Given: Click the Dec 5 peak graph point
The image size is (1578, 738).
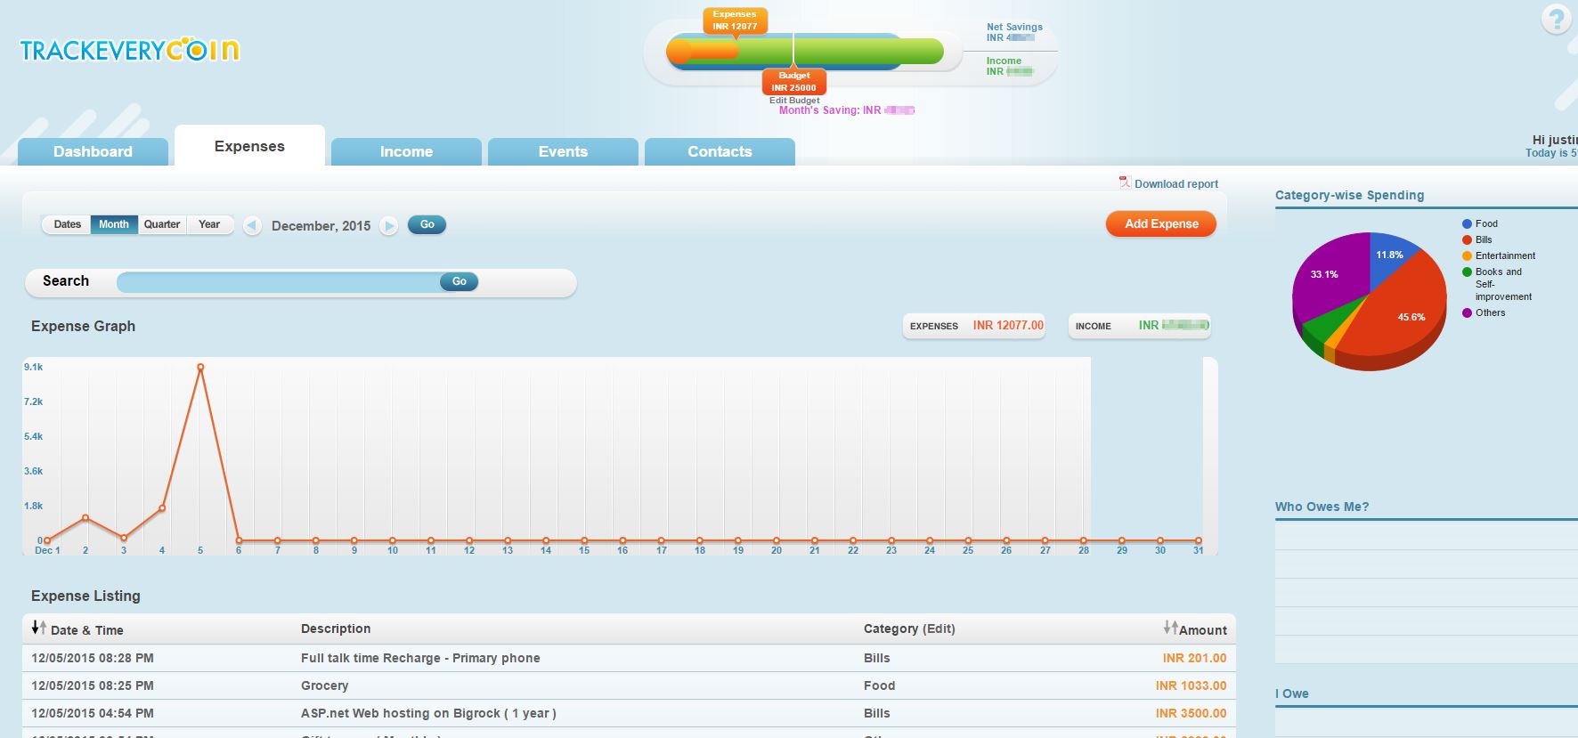Looking at the screenshot, I should [200, 367].
